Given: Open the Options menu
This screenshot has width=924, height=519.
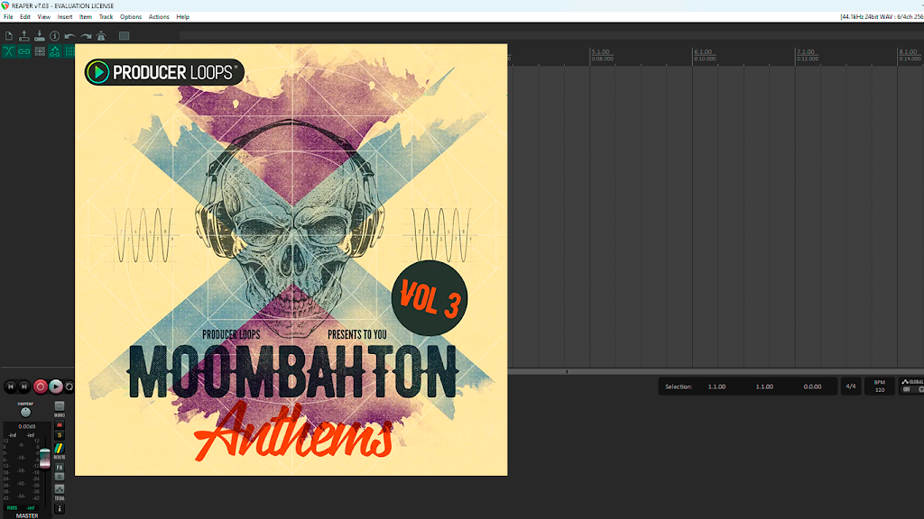Looking at the screenshot, I should pyautogui.click(x=131, y=17).
